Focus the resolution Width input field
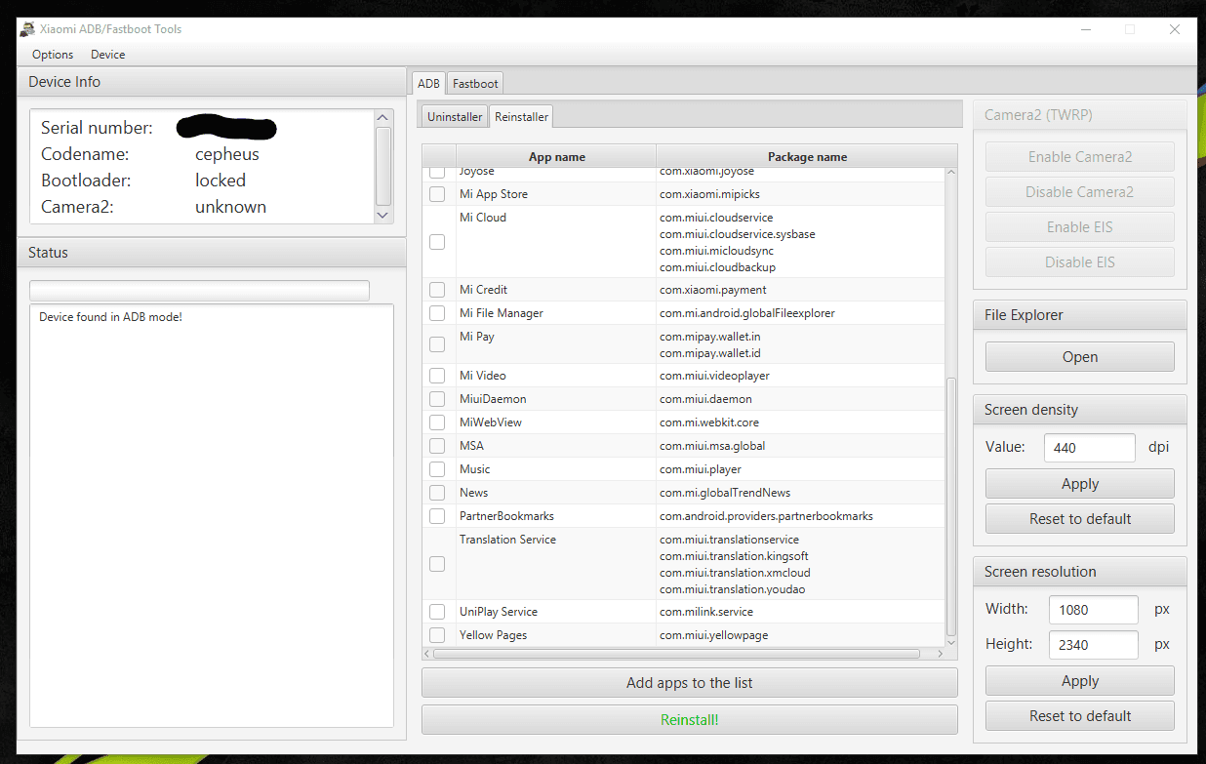The width and height of the screenshot is (1206, 764). (x=1094, y=610)
